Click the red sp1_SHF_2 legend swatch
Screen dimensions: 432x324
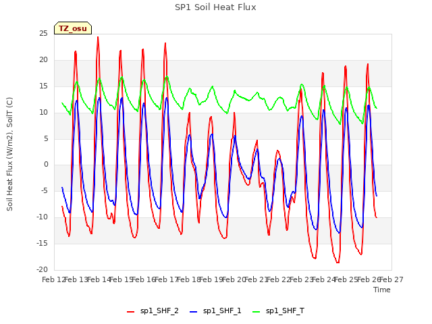click(130, 312)
